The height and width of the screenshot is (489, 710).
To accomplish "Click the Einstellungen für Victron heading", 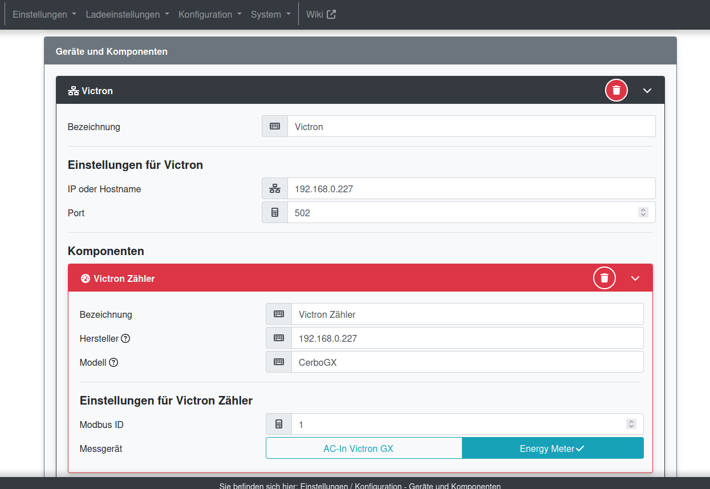I will coord(136,165).
